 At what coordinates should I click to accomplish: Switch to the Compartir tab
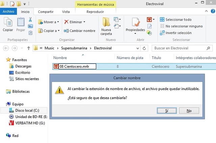pos(46,12)
